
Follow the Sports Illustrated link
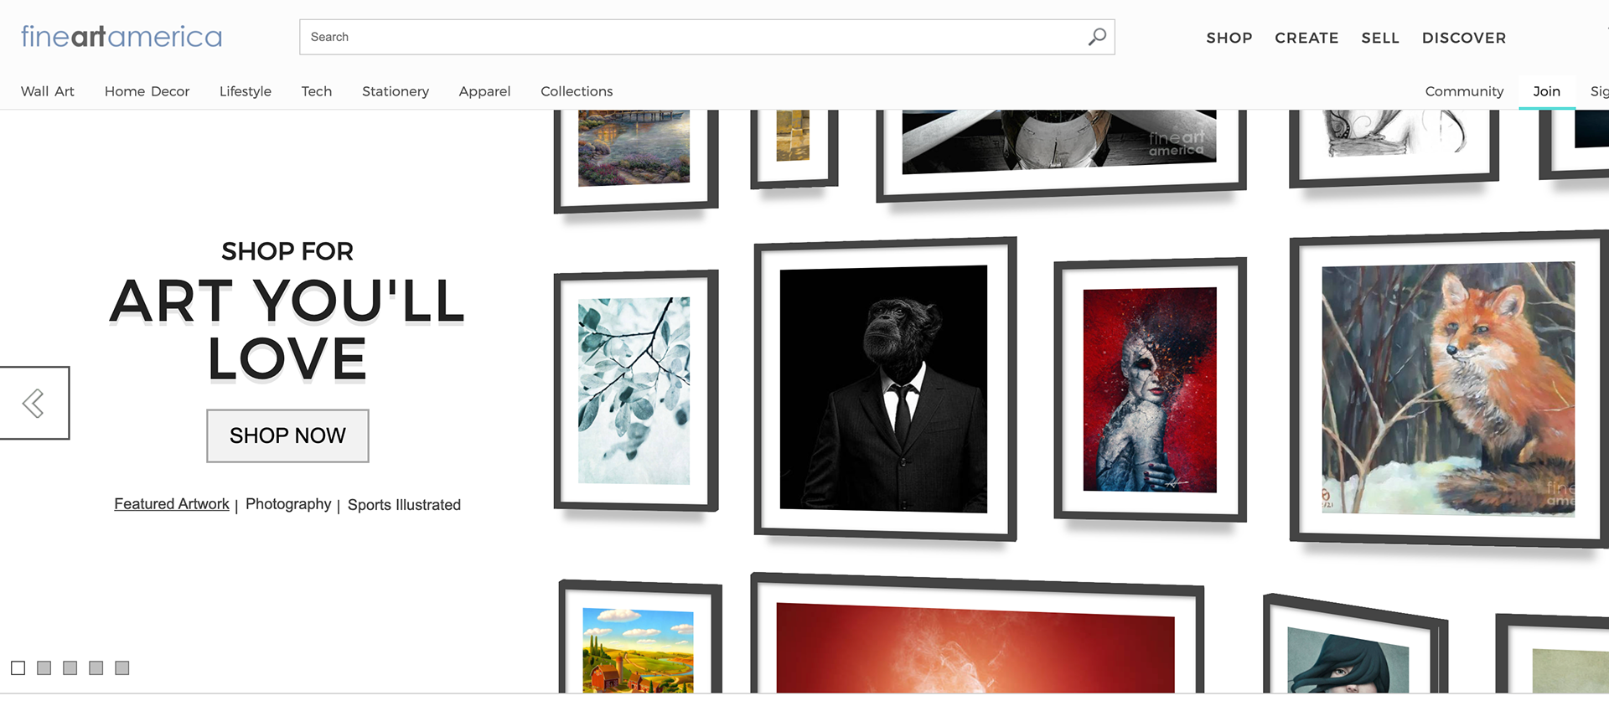(x=404, y=505)
